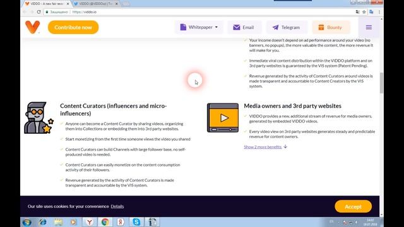Screen dimensions: 404x227
Task: Open the Whitepaper dropdown
Action: coord(199,27)
